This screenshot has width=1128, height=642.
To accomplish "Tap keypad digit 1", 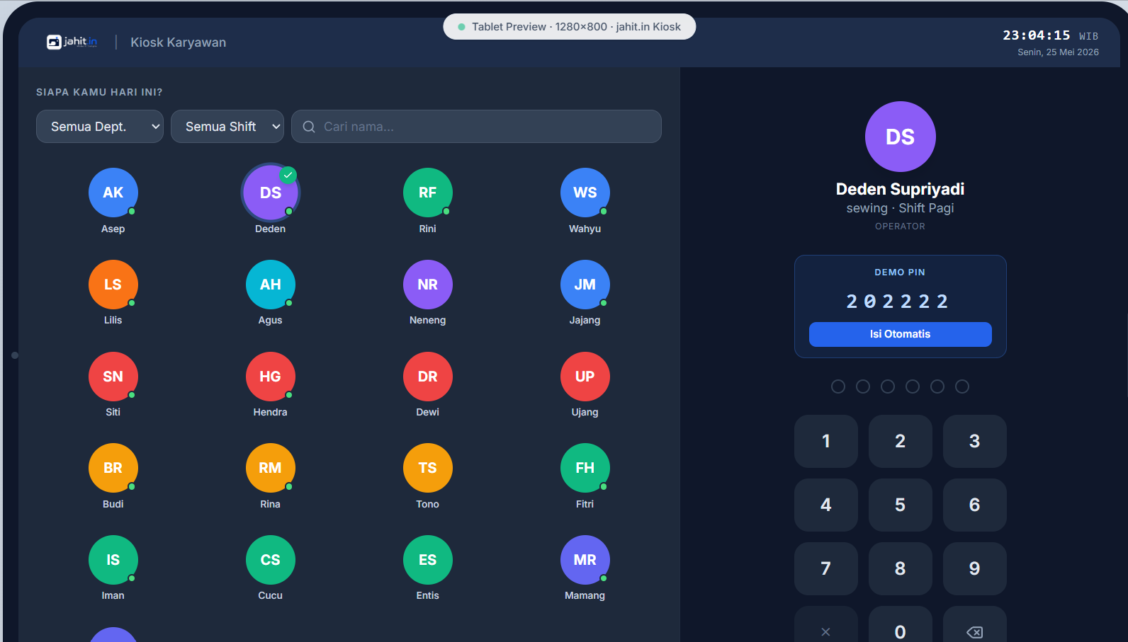I will point(826,441).
